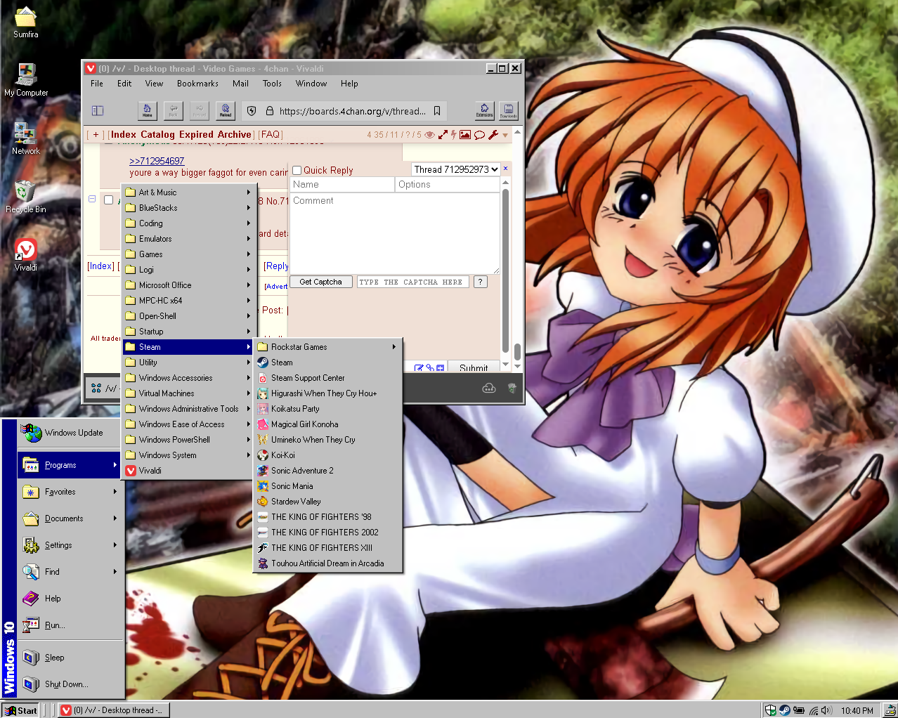Click the Name field in Quick Reply
Viewport: 898px width, 718px height.
coord(342,184)
